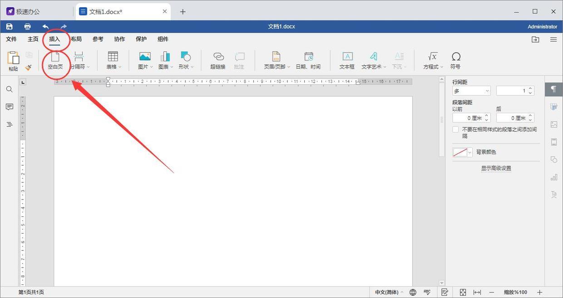Open text art settings icon in right sidebar
The image size is (563, 298).
click(553, 195)
